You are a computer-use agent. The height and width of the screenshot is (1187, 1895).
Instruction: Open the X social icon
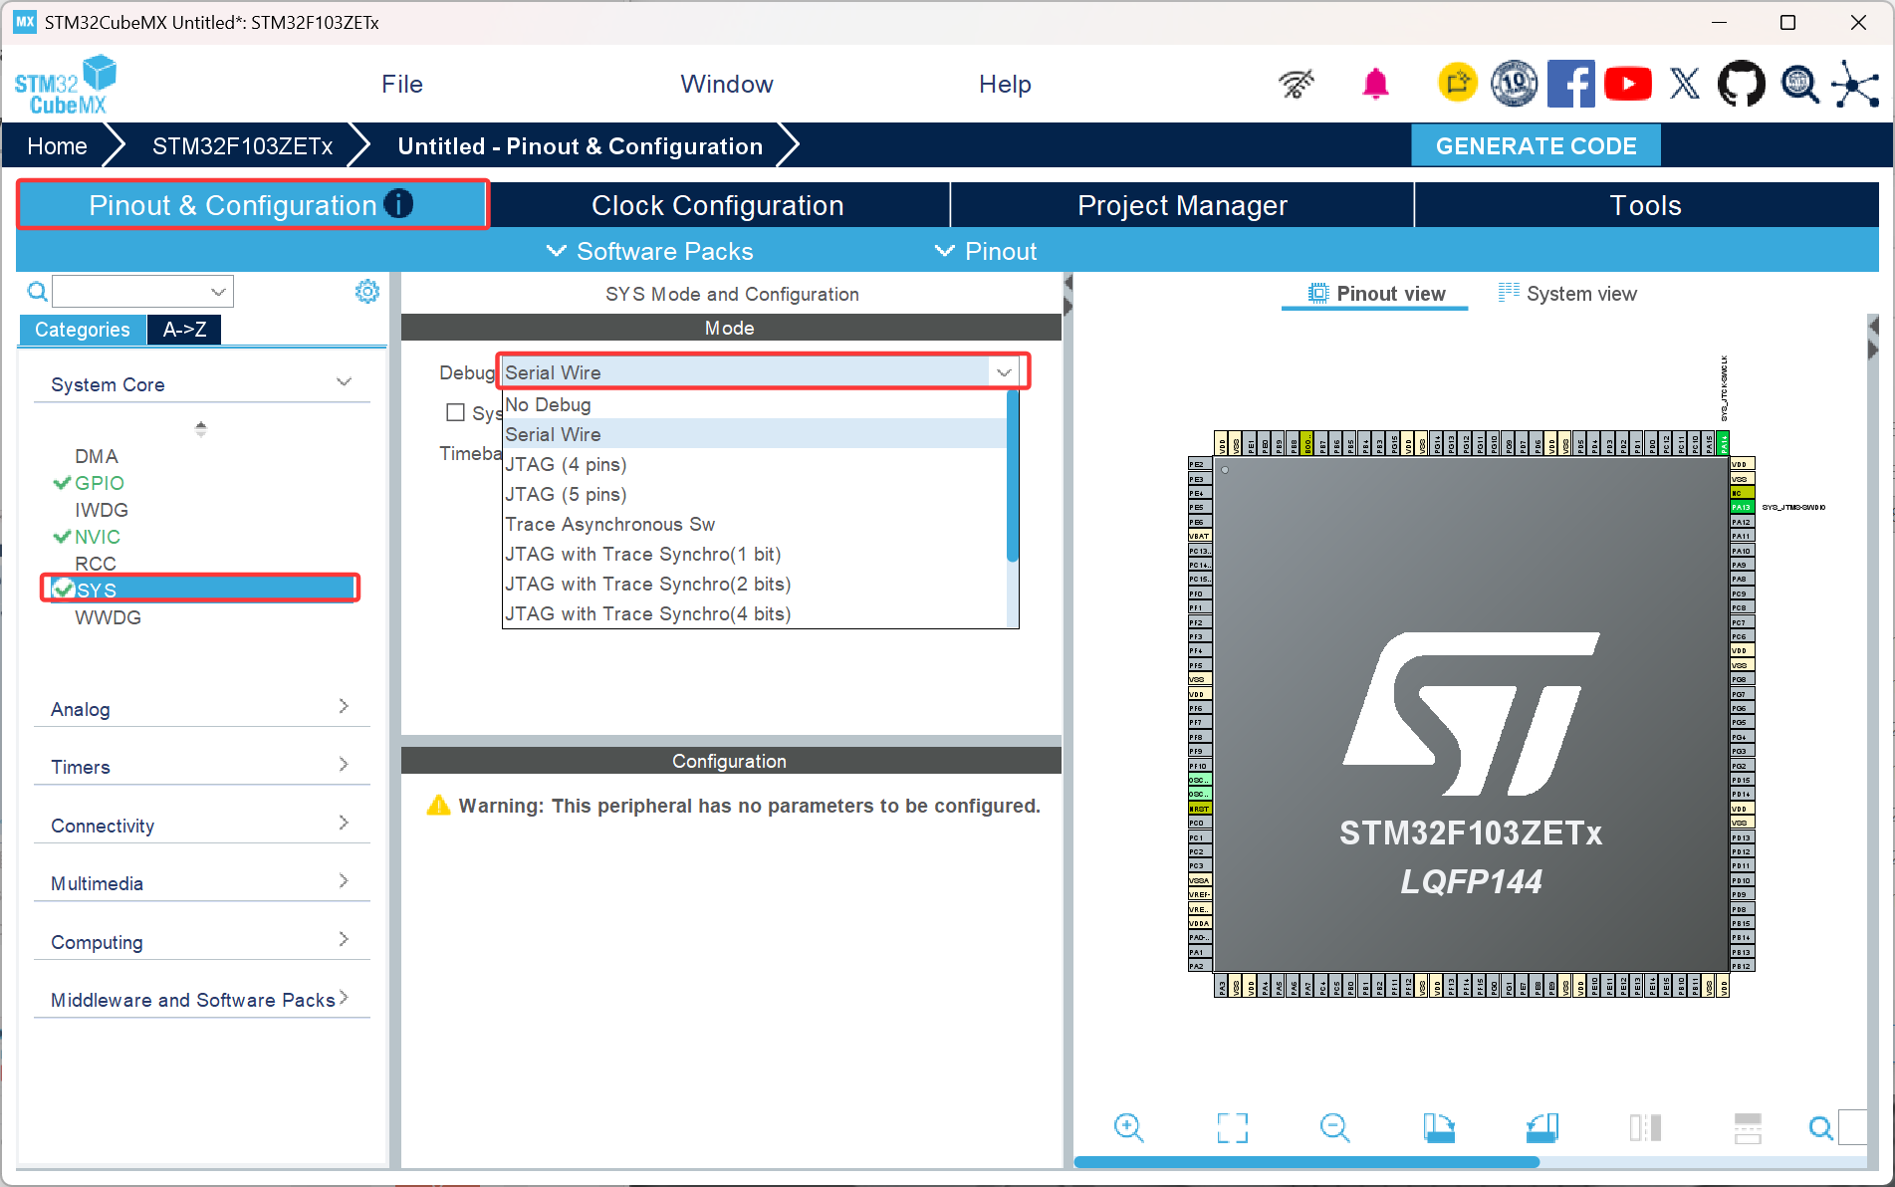(x=1685, y=84)
